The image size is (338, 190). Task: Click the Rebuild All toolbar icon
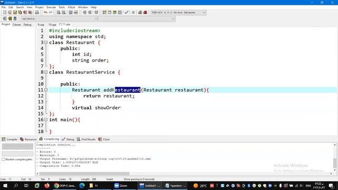coord(120,13)
